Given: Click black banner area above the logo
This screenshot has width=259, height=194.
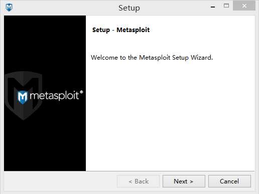Looking at the screenshot, I should (x=45, y=42).
